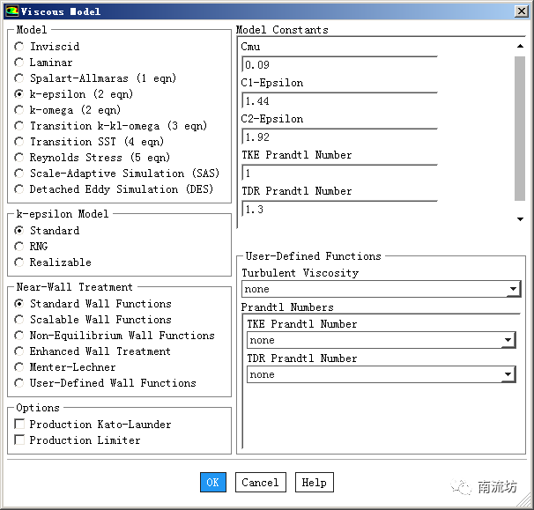Toggle the Production Limiter checkbox

(x=19, y=440)
